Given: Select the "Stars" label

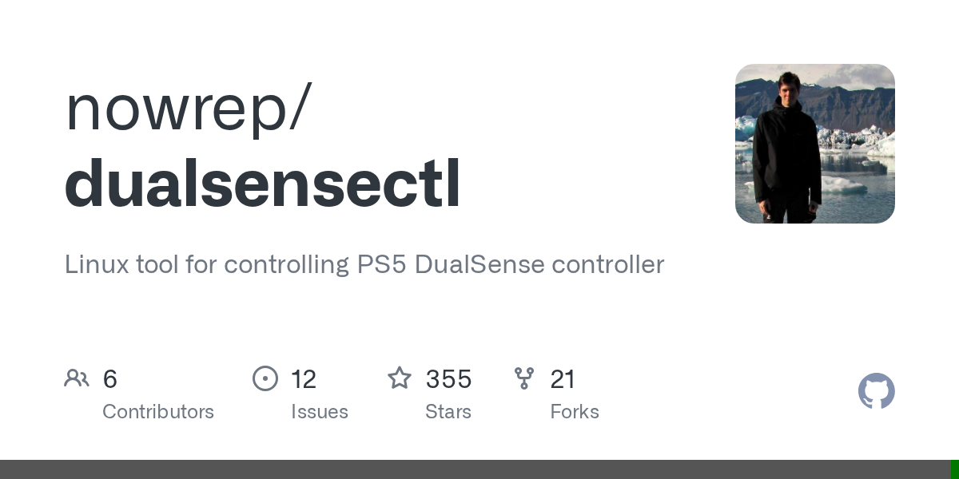Looking at the screenshot, I should (448, 412).
